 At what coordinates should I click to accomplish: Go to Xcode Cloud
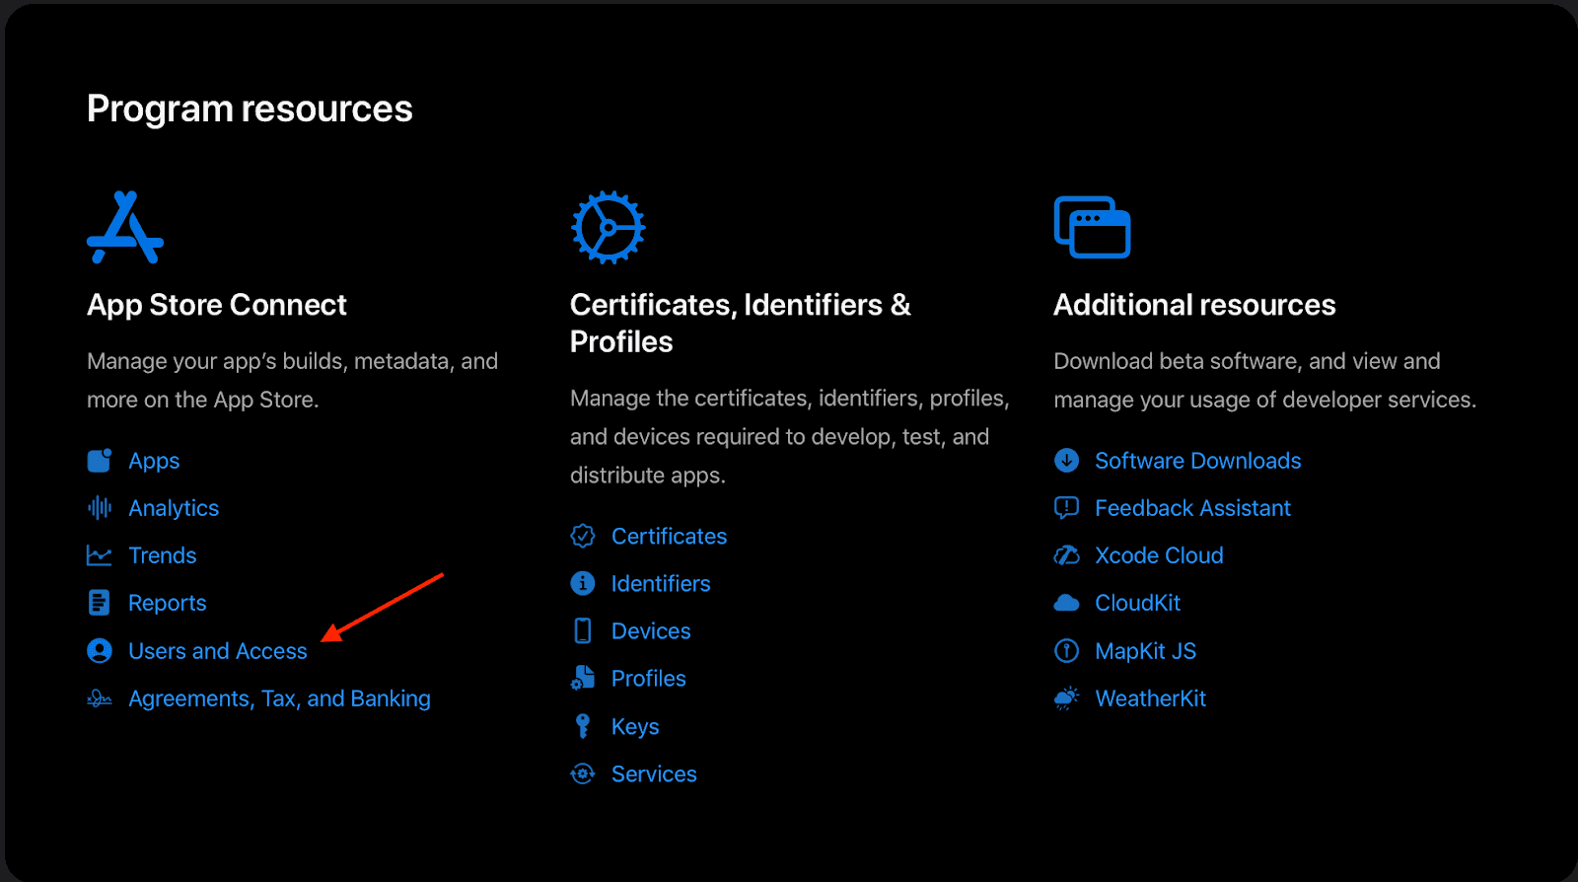1159,555
